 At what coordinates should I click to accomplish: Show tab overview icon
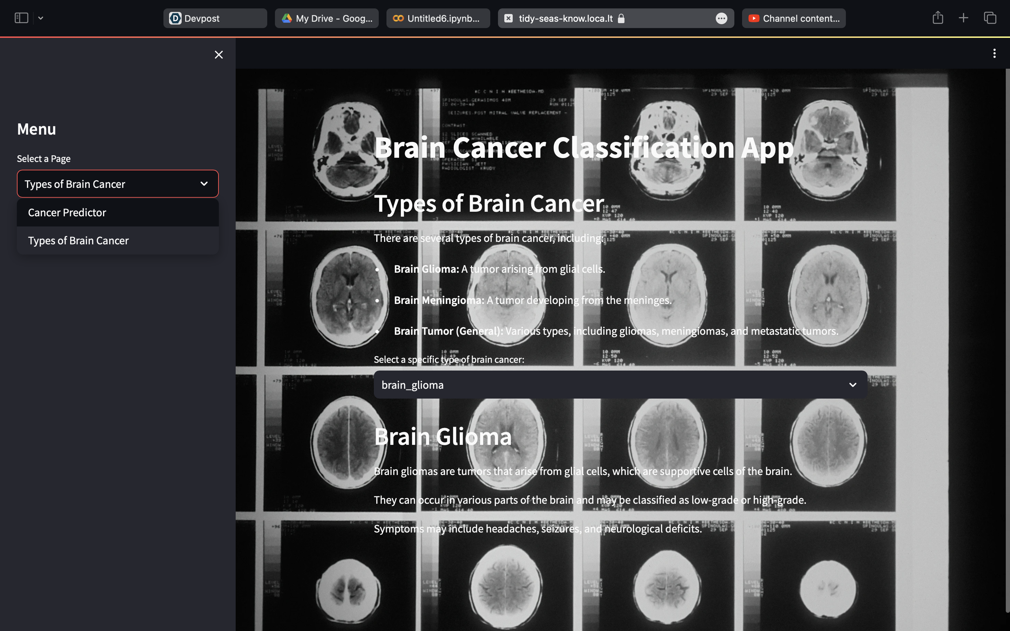pos(990,18)
